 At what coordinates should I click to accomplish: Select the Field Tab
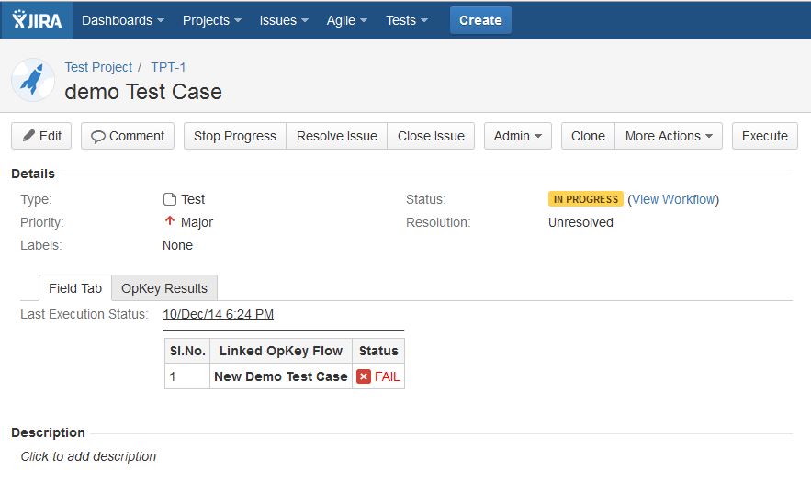pos(75,288)
